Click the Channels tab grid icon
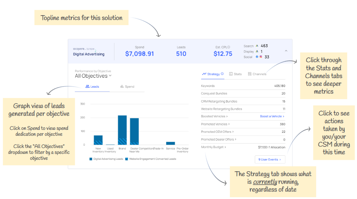 [250, 74]
